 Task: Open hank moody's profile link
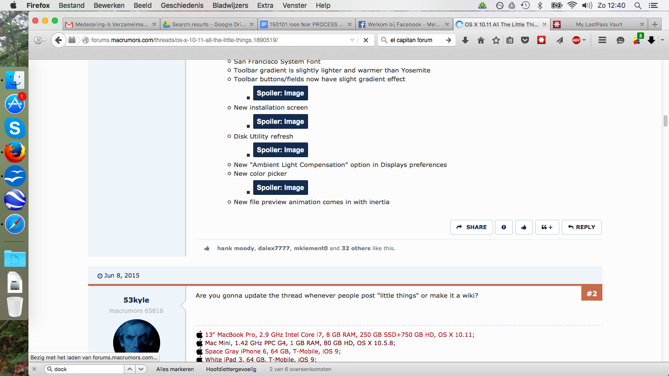pyautogui.click(x=236, y=248)
